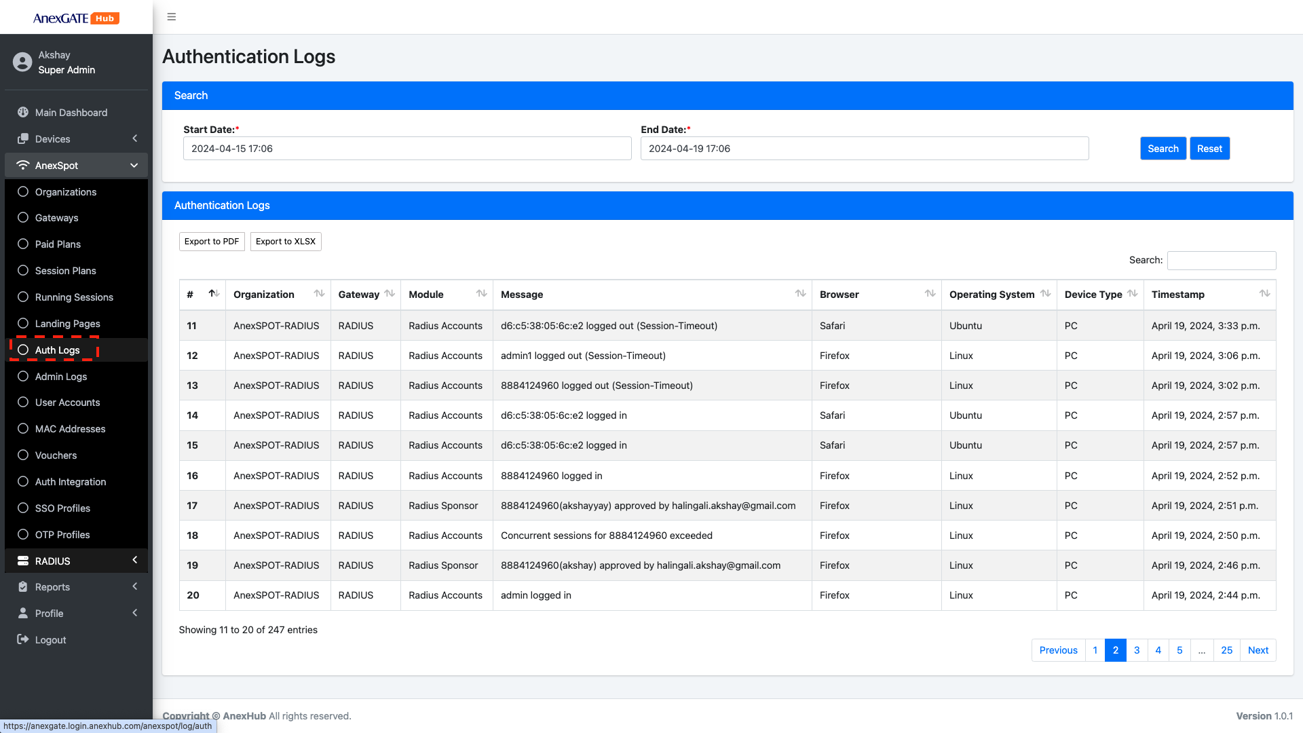The height and width of the screenshot is (733, 1303).
Task: Click the table Search input field
Action: 1221,261
